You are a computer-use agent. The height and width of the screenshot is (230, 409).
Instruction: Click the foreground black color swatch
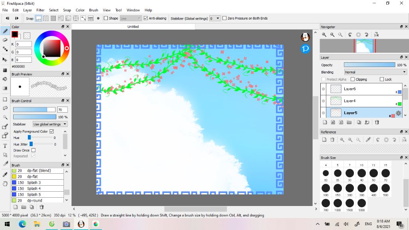tap(15, 34)
